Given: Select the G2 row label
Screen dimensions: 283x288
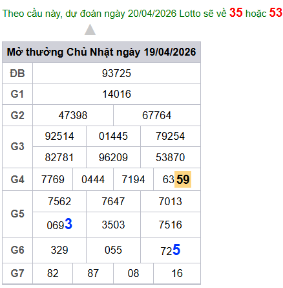Looking at the screenshot, I should coord(17,115).
